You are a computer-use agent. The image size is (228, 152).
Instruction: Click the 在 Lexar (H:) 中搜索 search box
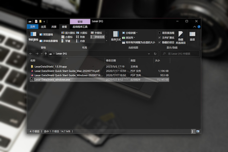(181, 54)
